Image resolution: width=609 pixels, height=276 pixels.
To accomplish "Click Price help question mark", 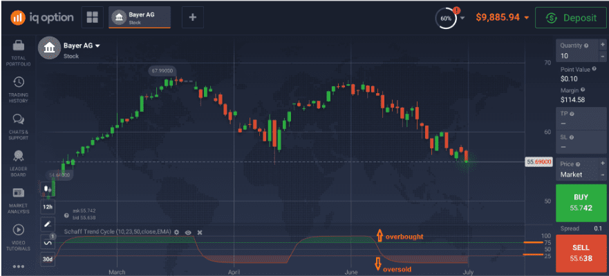I will point(577,164).
